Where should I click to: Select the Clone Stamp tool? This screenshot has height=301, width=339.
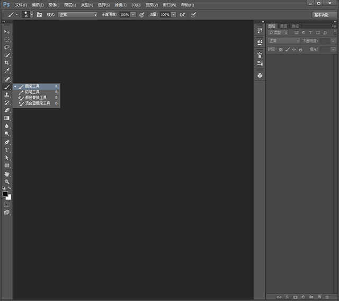7,95
